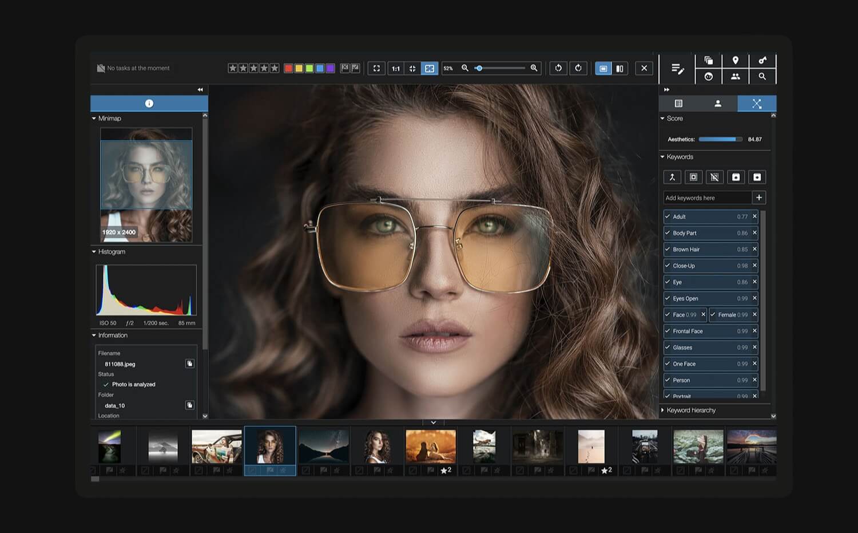The height and width of the screenshot is (533, 858).
Task: Set a five-star rating with the fifth star
Action: [x=275, y=68]
